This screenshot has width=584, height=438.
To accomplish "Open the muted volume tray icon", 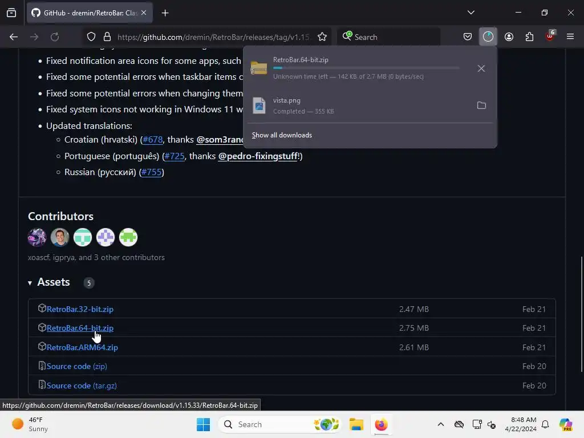I will pos(492,424).
